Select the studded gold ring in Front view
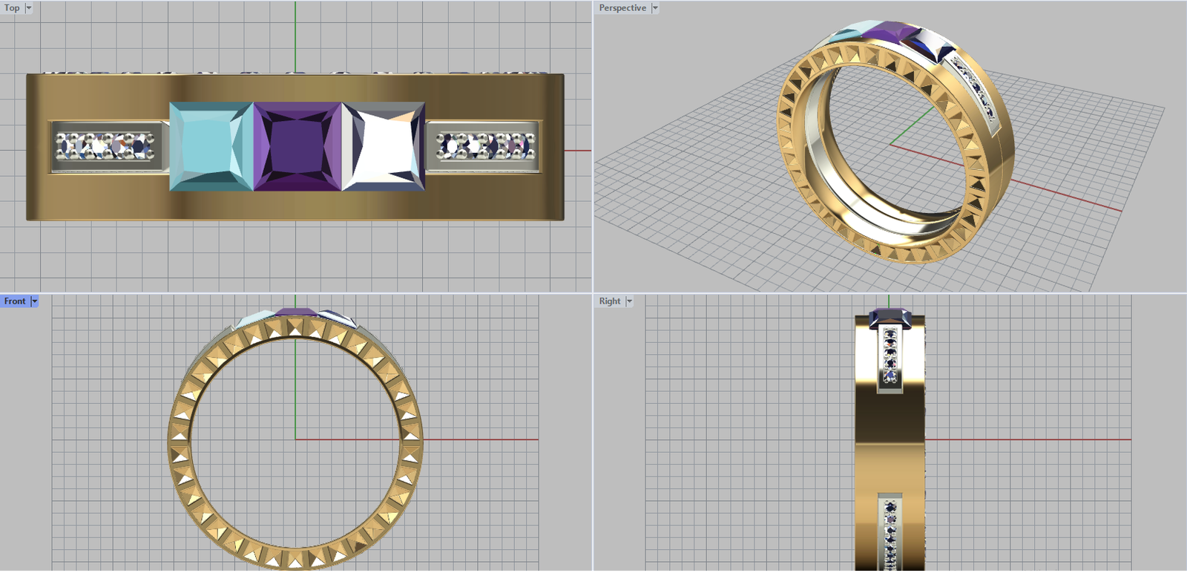 (x=180, y=445)
